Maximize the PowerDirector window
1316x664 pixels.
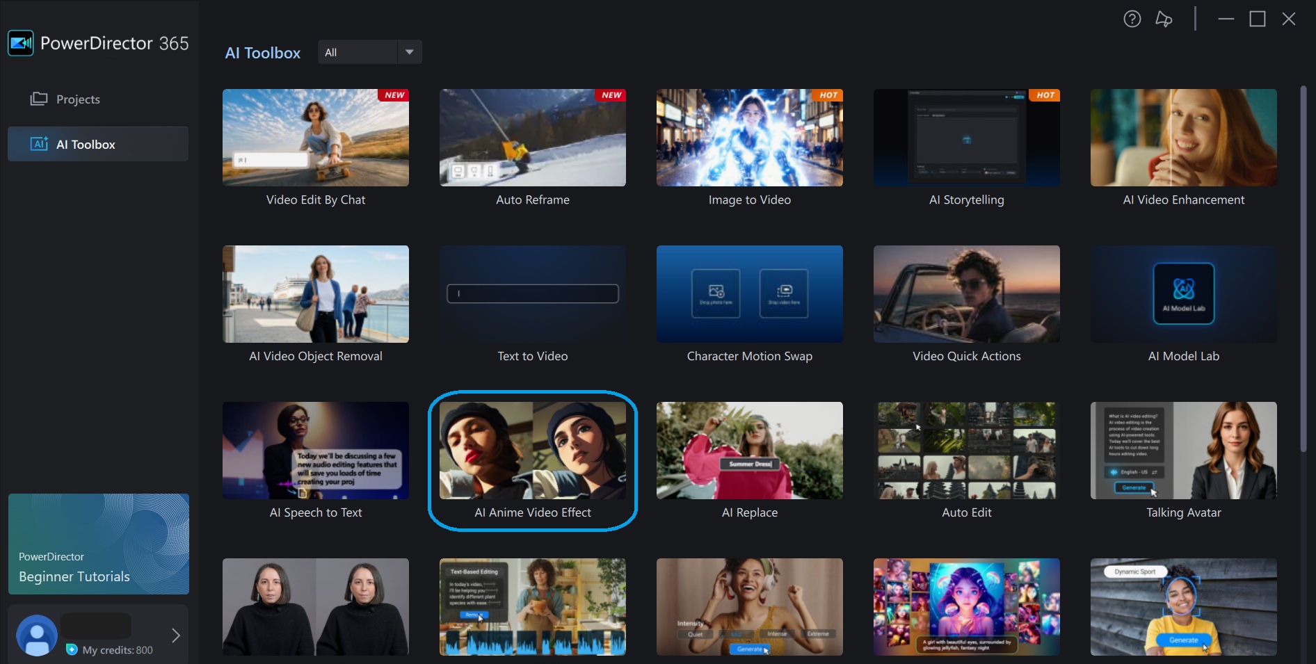[1258, 19]
